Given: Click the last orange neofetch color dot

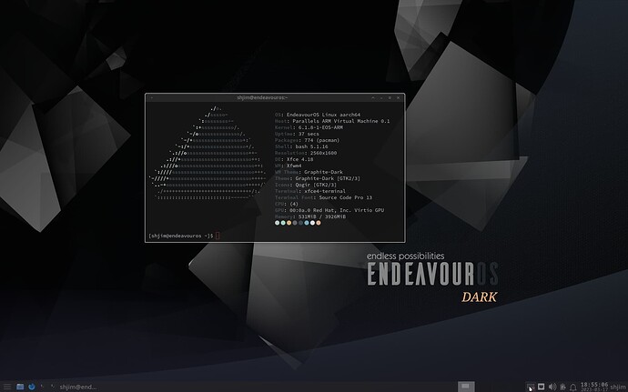Looking at the screenshot, I should (x=319, y=223).
